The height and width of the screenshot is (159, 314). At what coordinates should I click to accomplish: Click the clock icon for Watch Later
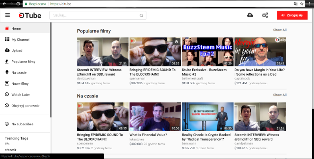click(7, 94)
